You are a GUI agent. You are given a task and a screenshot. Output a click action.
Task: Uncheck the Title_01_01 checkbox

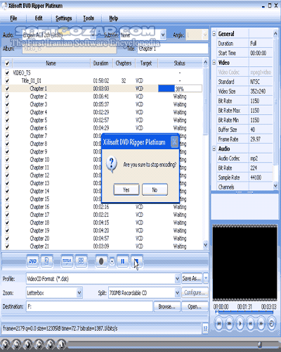point(7,81)
